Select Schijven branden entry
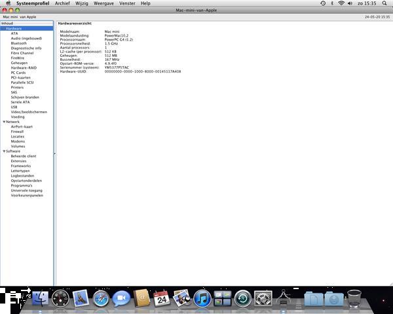The height and width of the screenshot is (314, 393). point(25,97)
